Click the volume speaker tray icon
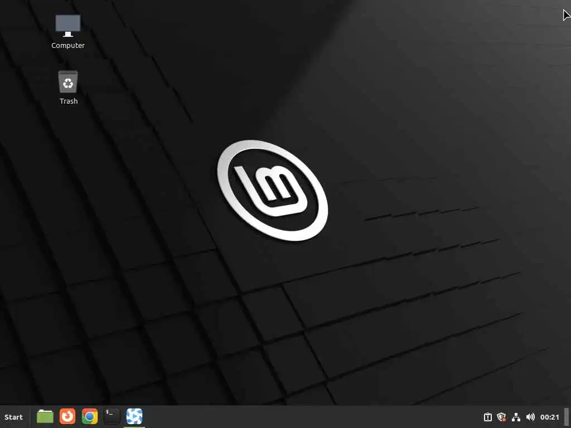This screenshot has width=571, height=428. coord(530,417)
